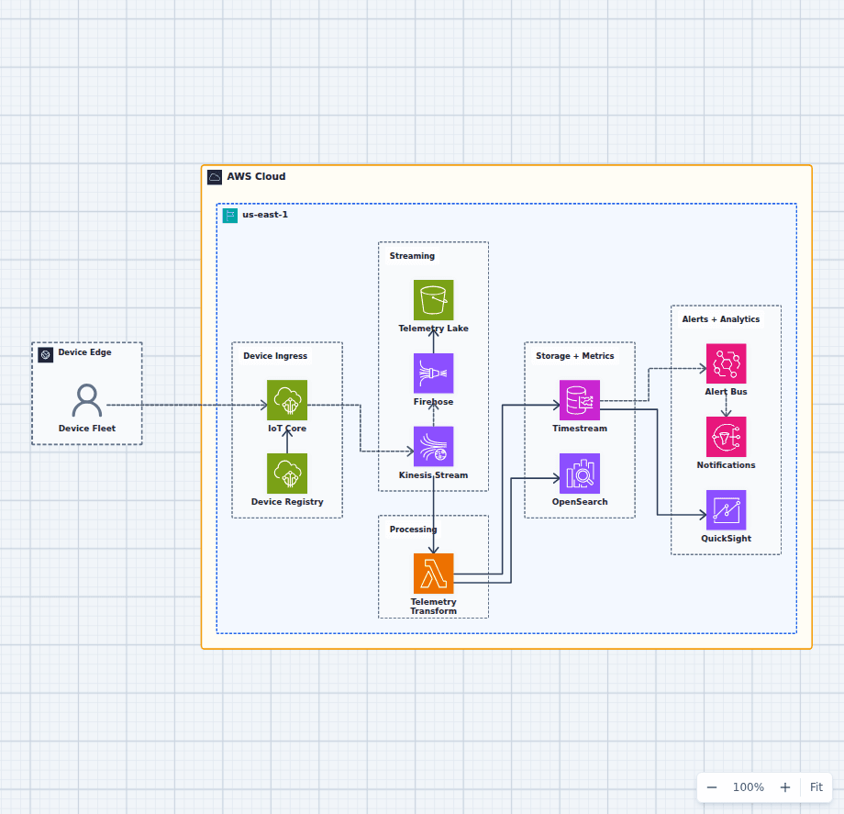844x814 pixels.
Task: Zoom in with the plus button
Action: coord(784,787)
